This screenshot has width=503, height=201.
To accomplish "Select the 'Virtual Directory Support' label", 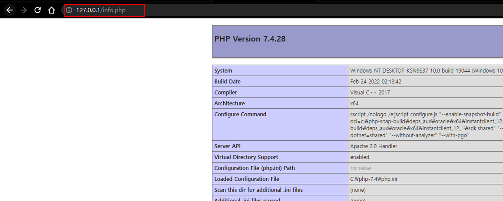I will coord(246,157).
